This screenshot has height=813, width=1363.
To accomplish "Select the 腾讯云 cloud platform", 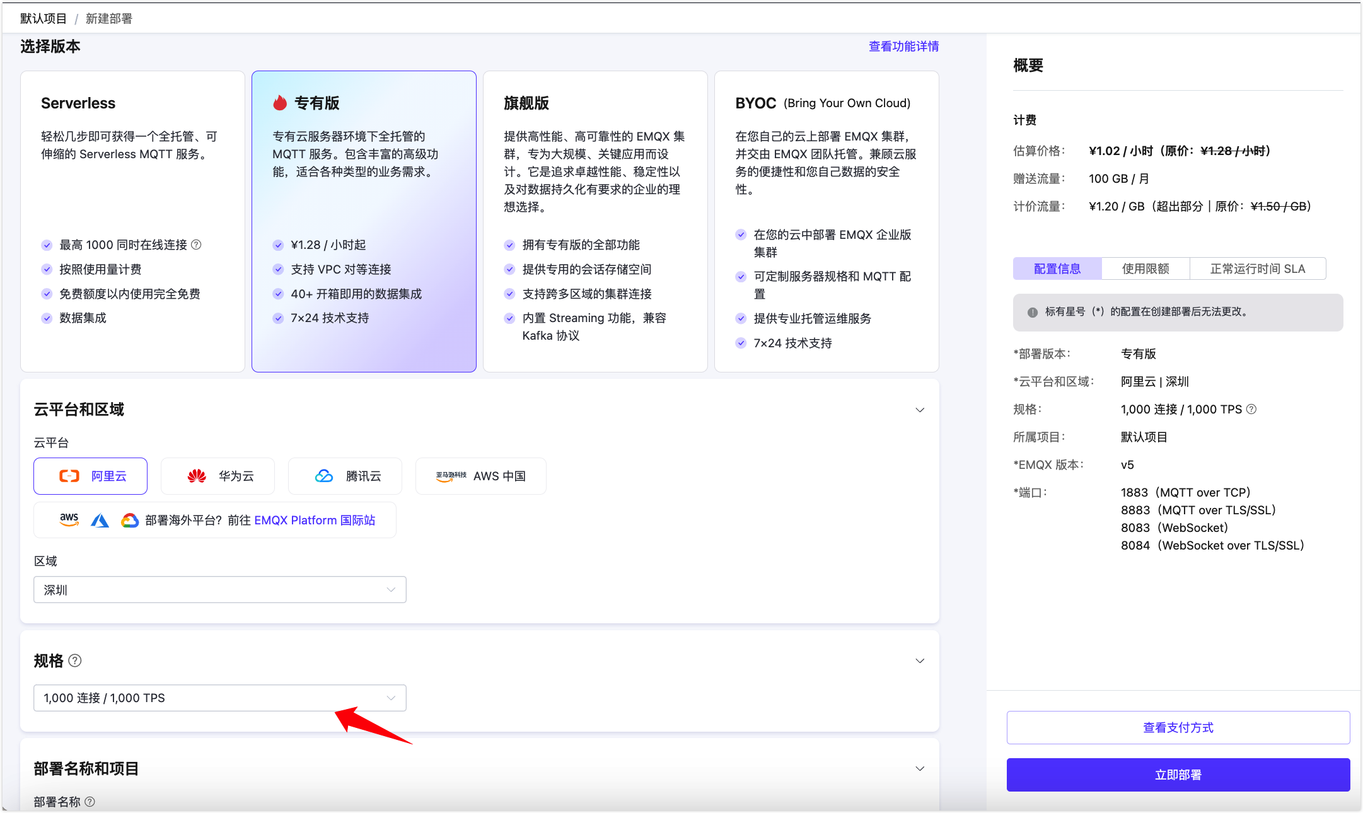I will (x=345, y=476).
